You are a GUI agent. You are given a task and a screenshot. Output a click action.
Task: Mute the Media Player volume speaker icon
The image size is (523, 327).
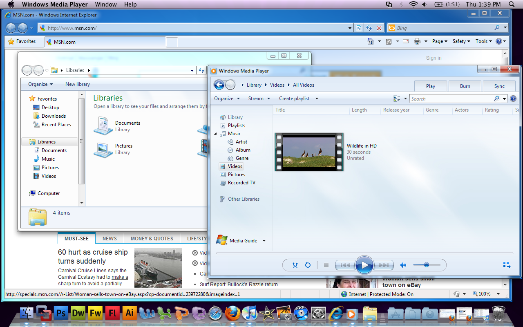403,265
